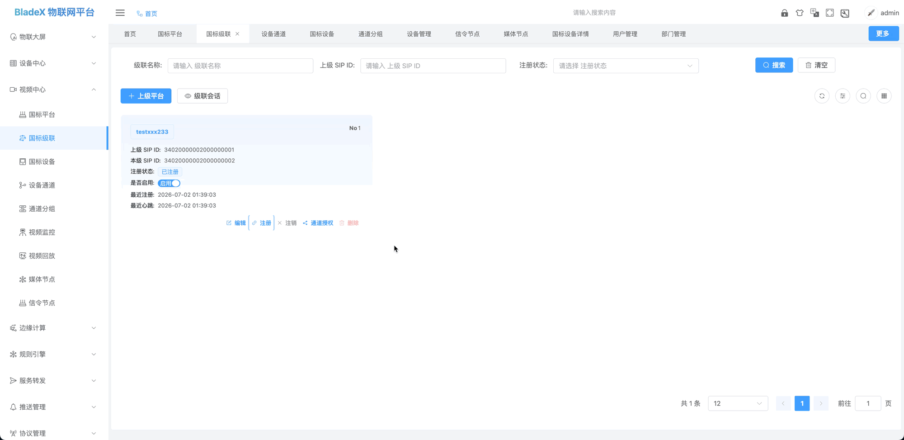
Task: Open the page size dropdown showing 12
Action: point(738,403)
